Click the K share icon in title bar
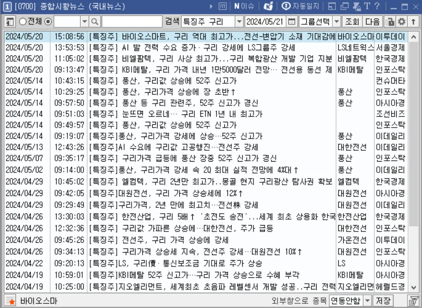This screenshot has height=308, width=422. [268, 6]
